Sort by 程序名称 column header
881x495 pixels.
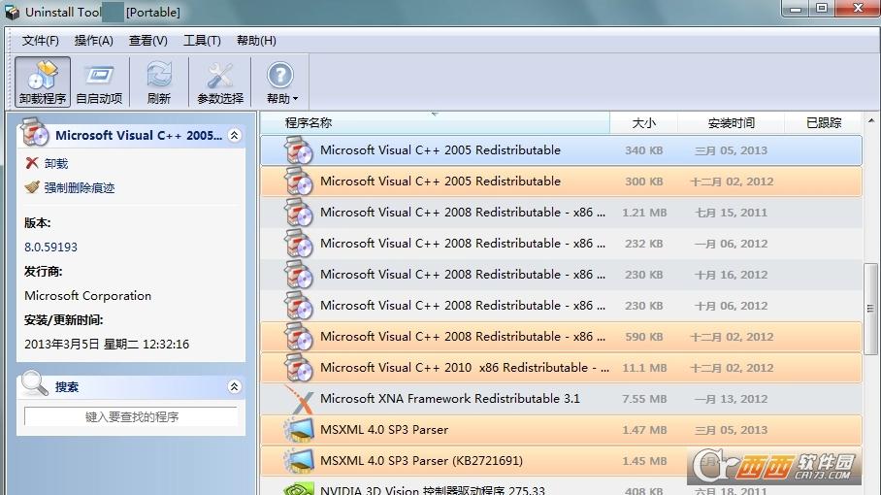click(435, 123)
